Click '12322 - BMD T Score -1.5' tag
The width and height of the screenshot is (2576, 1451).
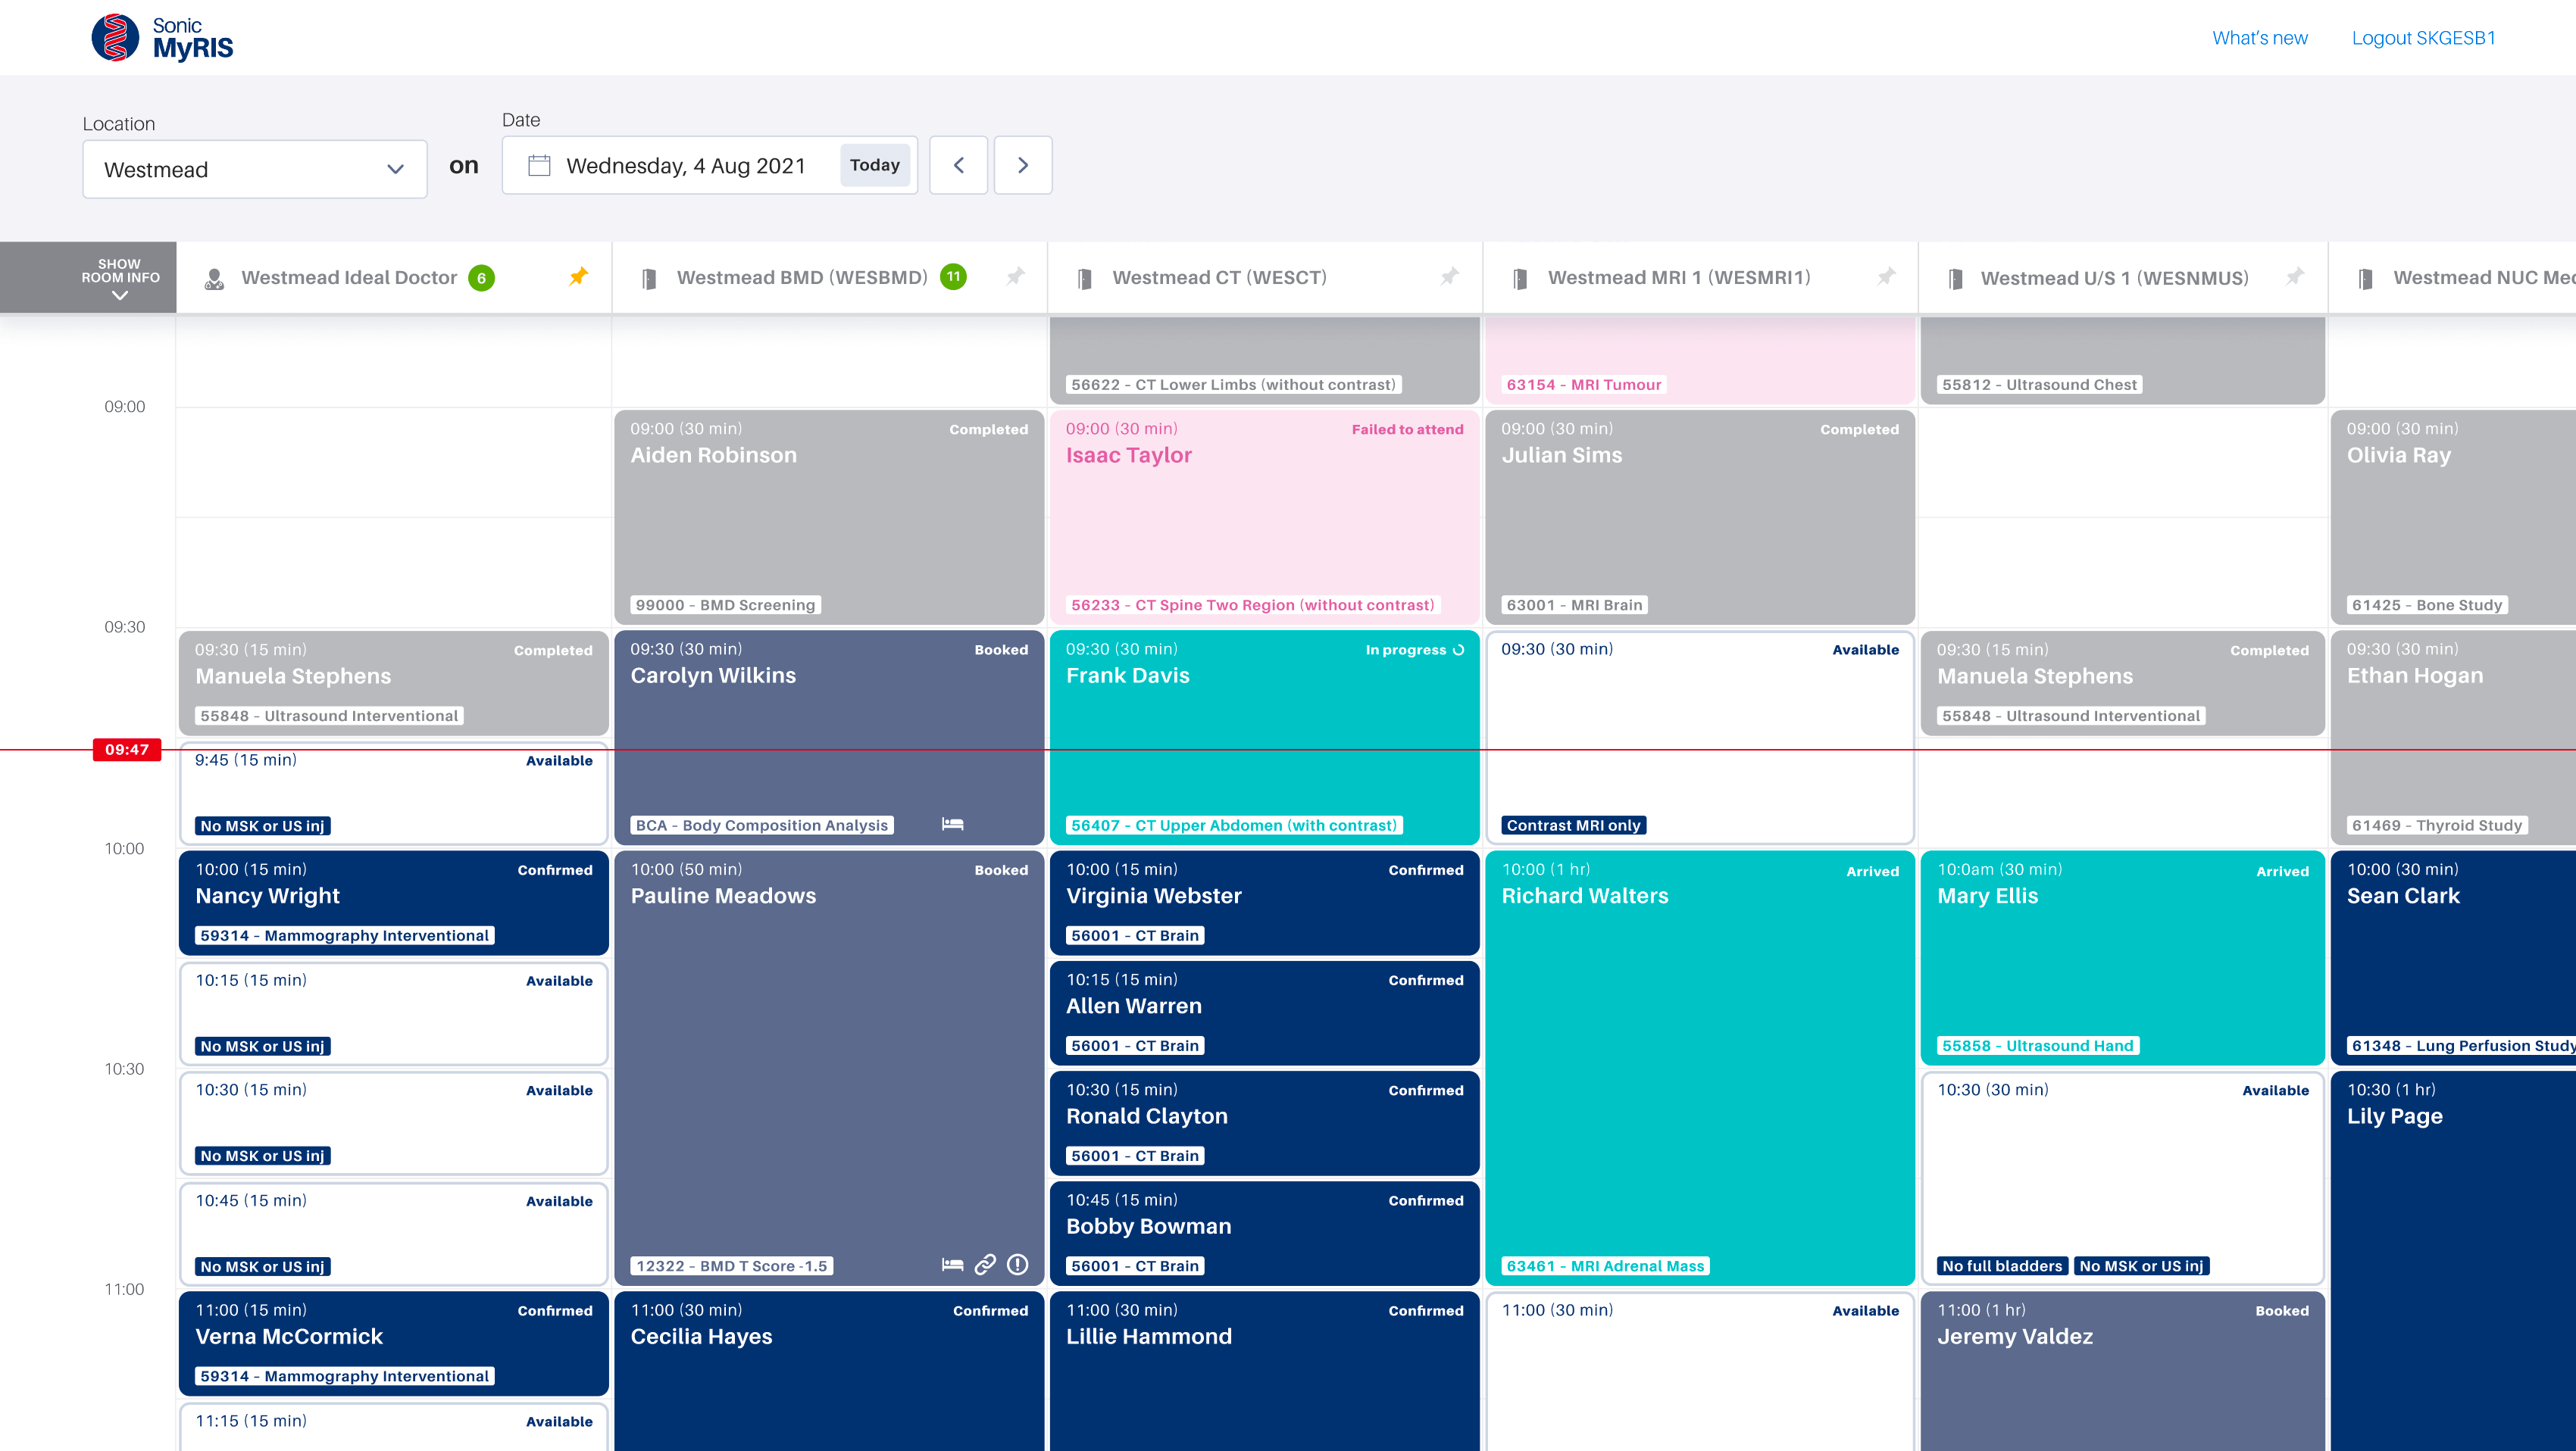click(731, 1266)
